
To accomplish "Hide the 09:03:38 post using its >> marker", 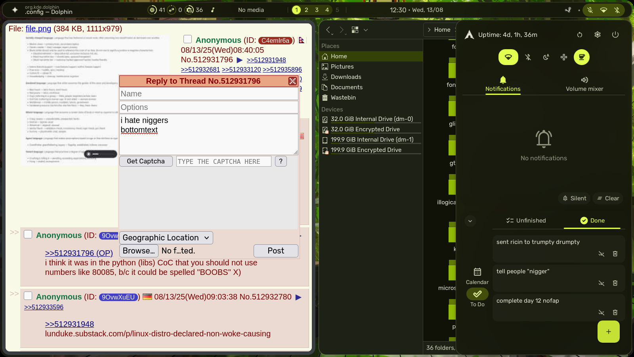I will point(14,294).
